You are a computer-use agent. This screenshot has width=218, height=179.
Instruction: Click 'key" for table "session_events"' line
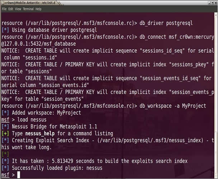pyautogui.click(x=42, y=99)
